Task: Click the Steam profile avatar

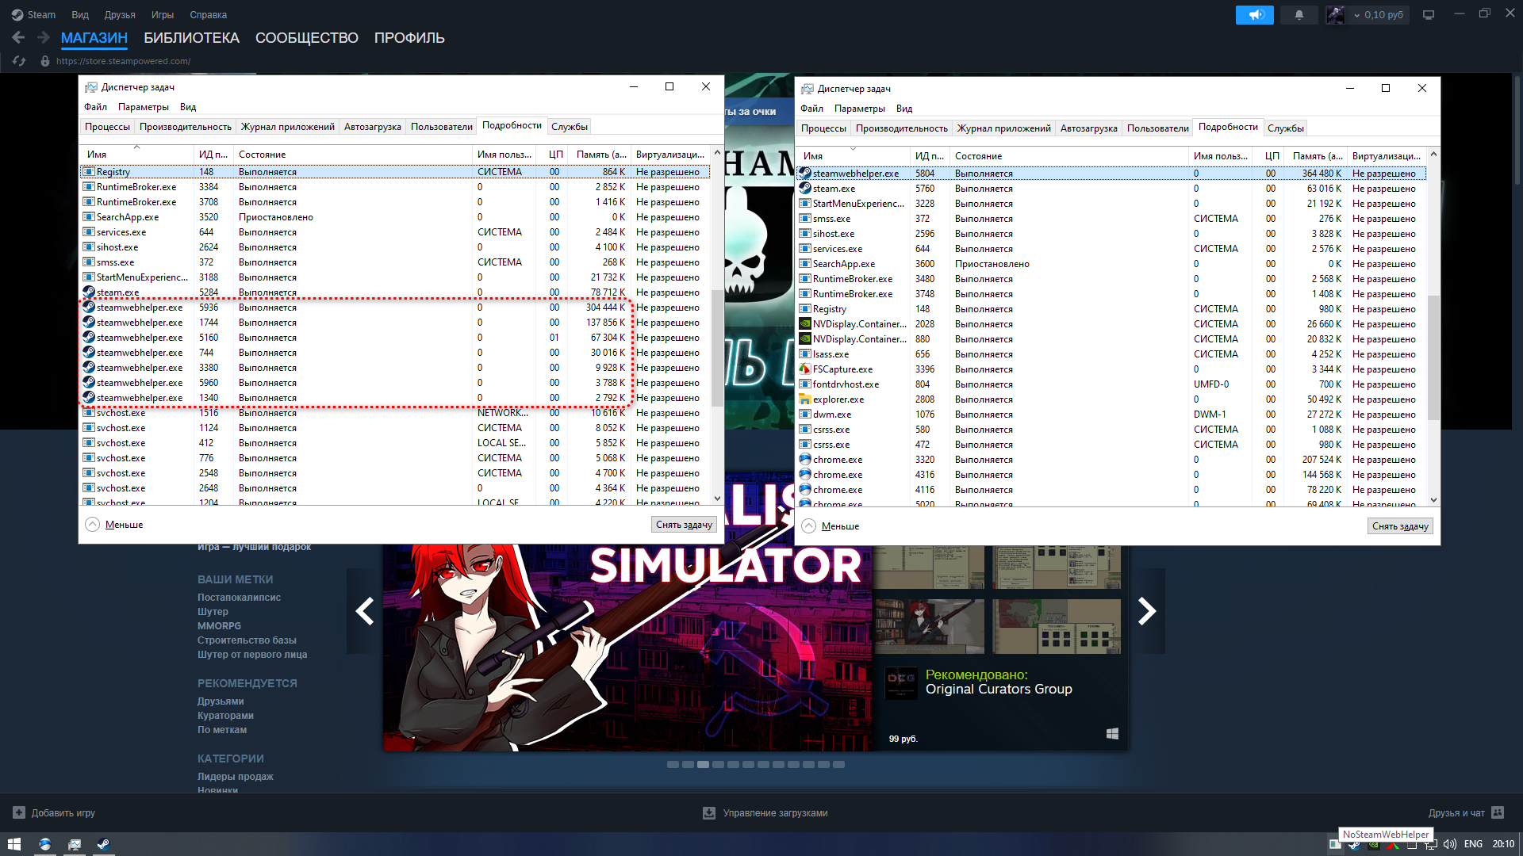Action: [1335, 15]
